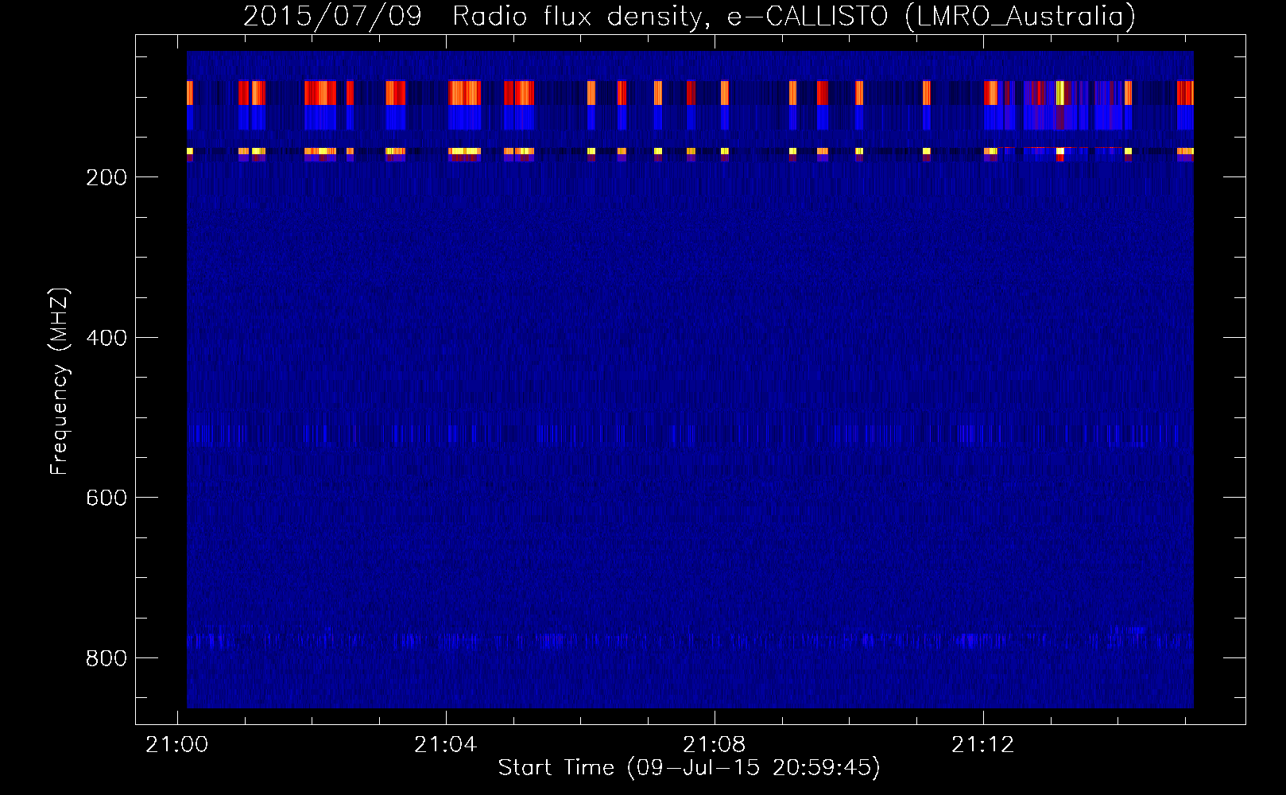
Task: Click the 'Start Time (09-Jul-15 20:59:45)' label
Action: click(689, 768)
